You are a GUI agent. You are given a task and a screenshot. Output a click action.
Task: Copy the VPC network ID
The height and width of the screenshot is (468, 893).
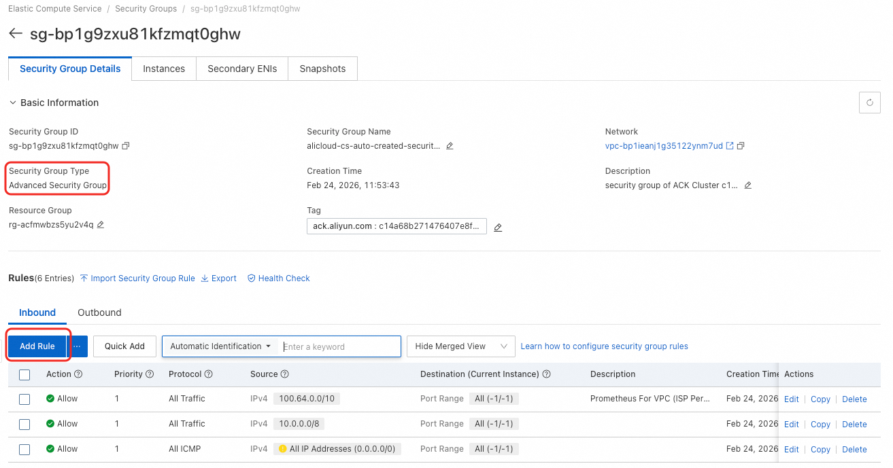(x=741, y=146)
